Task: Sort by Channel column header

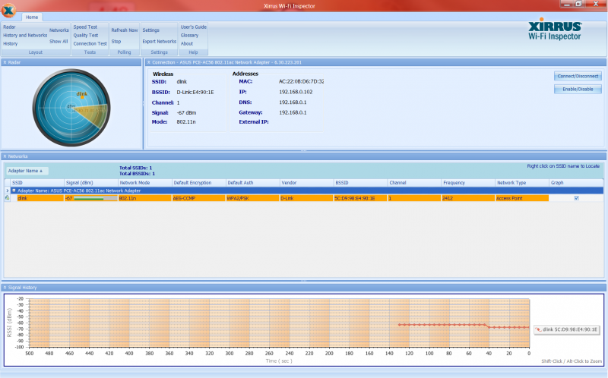Action: click(x=414, y=183)
